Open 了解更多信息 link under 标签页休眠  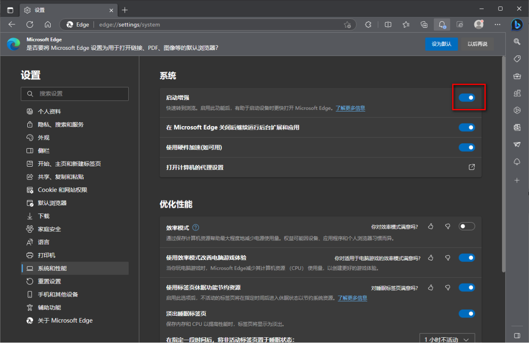(x=353, y=298)
